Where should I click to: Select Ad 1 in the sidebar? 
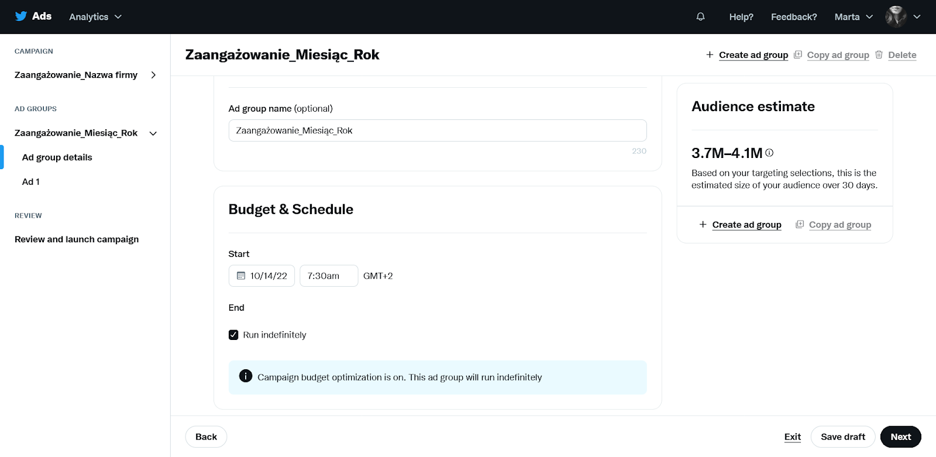click(31, 182)
